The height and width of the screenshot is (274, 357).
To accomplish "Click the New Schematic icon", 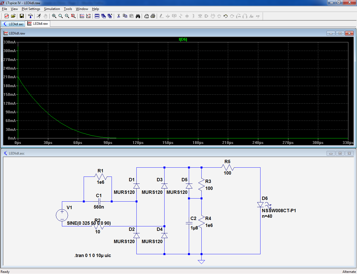I will click(x=7, y=16).
